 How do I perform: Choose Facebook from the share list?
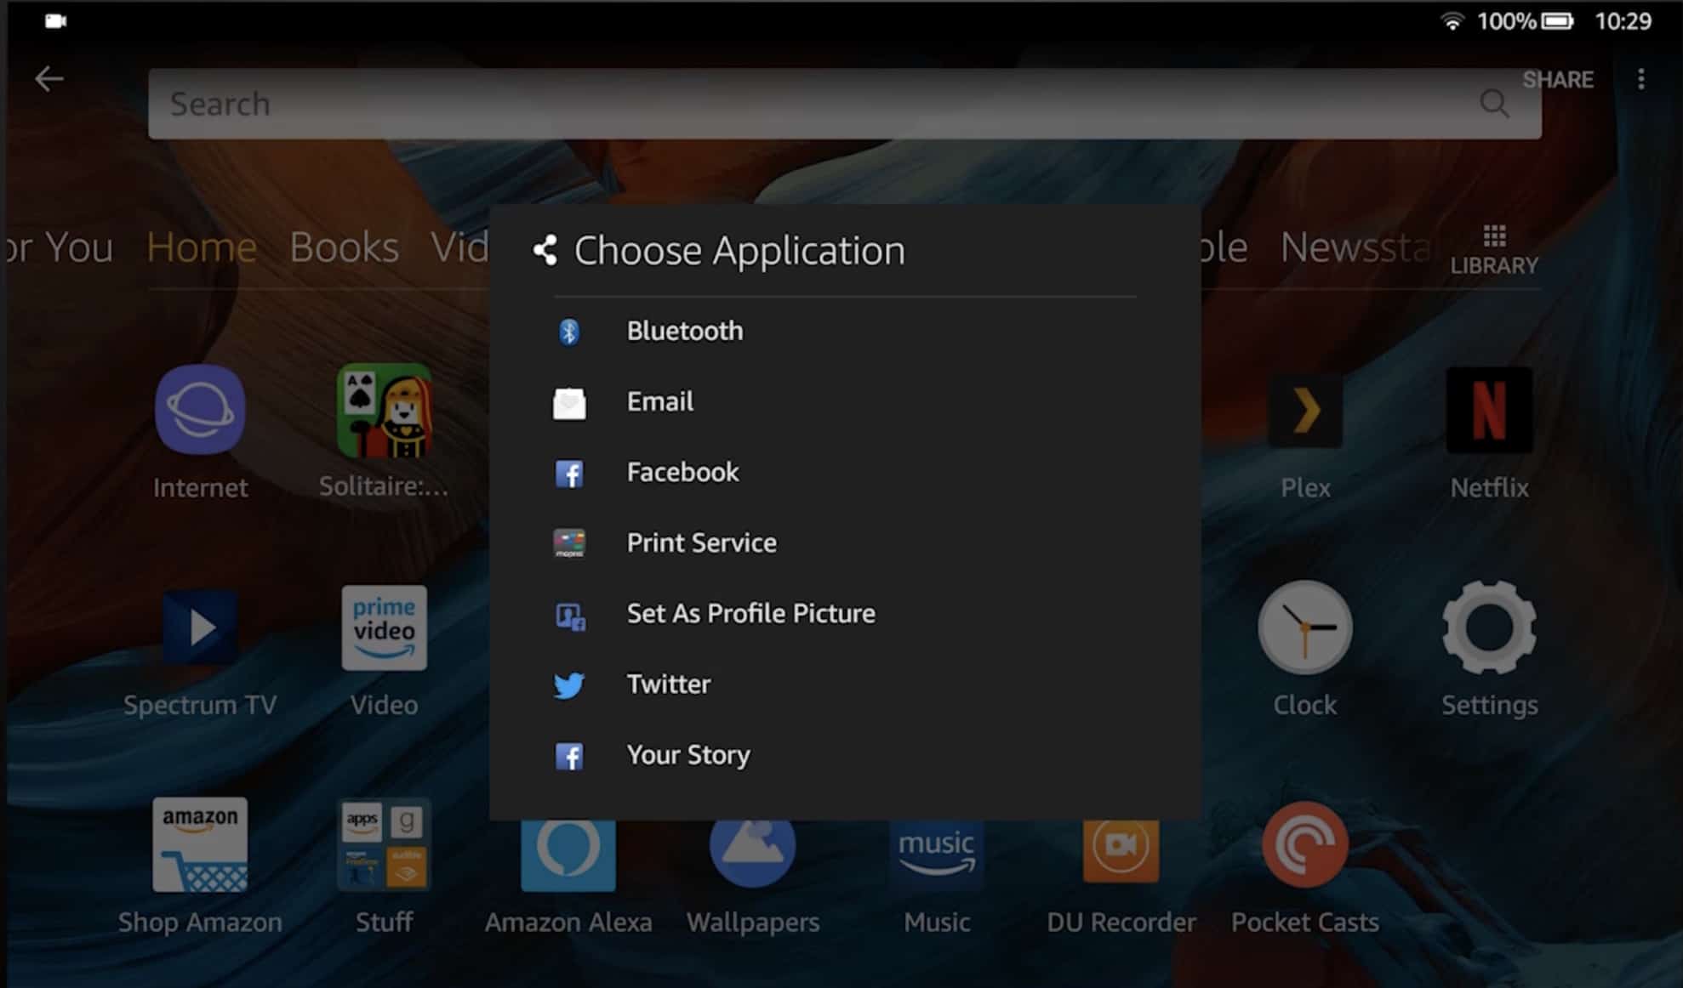[x=682, y=473]
